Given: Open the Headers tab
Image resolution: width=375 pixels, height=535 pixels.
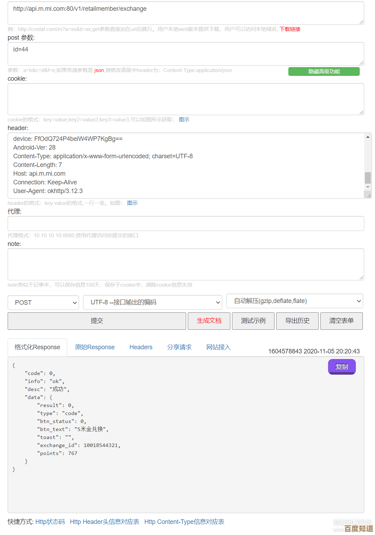Looking at the screenshot, I should click(x=141, y=347).
